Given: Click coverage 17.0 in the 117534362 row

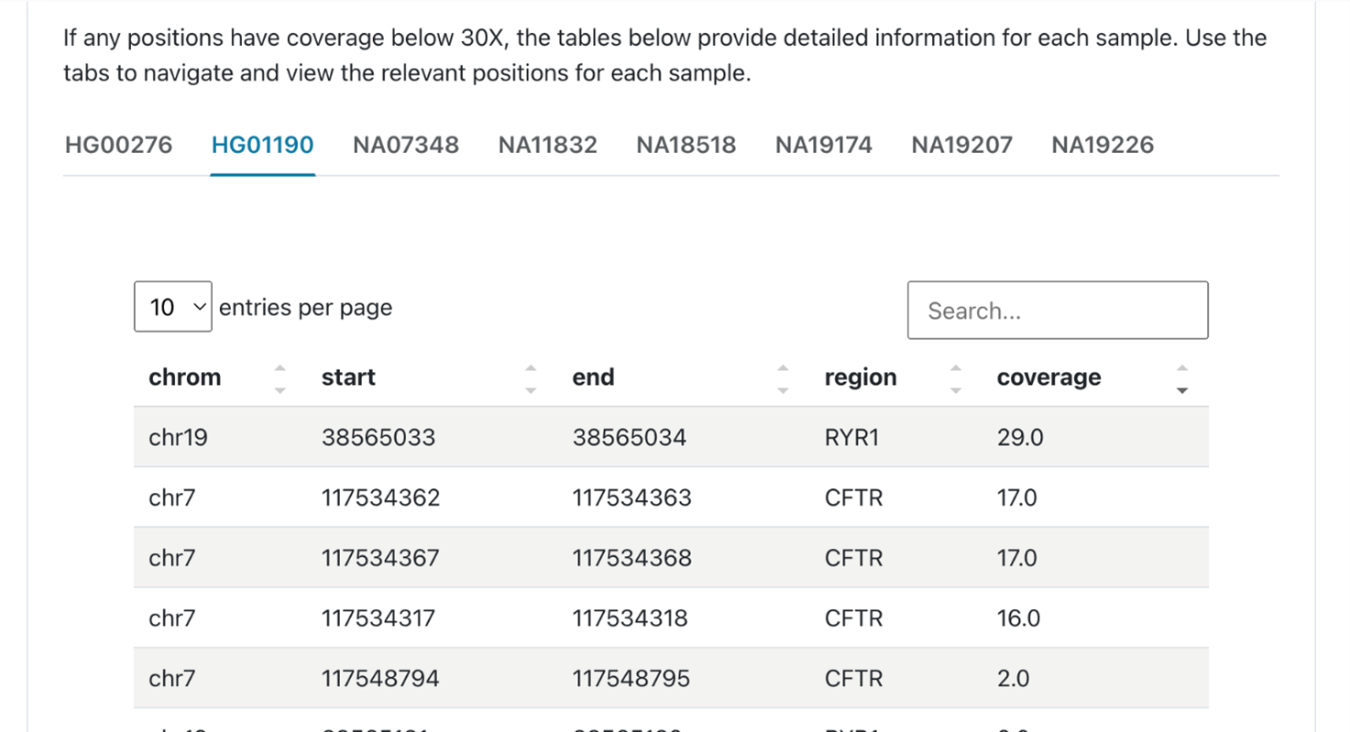Looking at the screenshot, I should click(x=1017, y=498).
